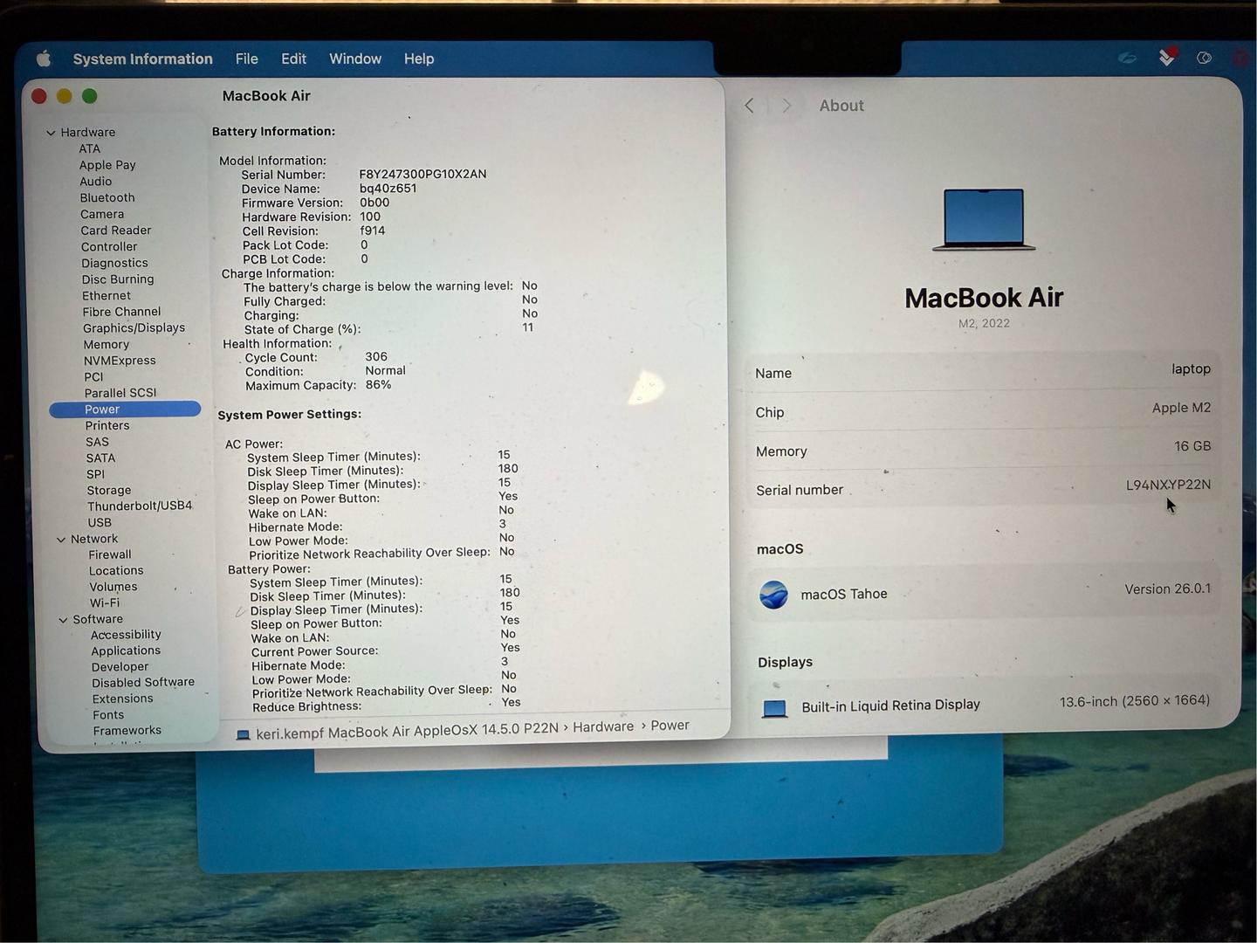Click the macOS Tahoe icon
This screenshot has height=943, width=1257.
point(773,595)
